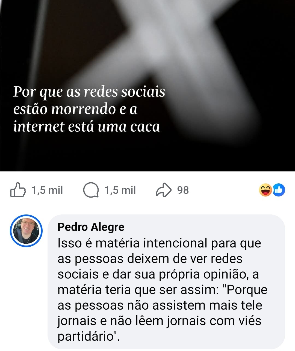Viewport: 295px width, 351px height.
Task: View the 1,5 mil comments count
Action: pos(120,190)
